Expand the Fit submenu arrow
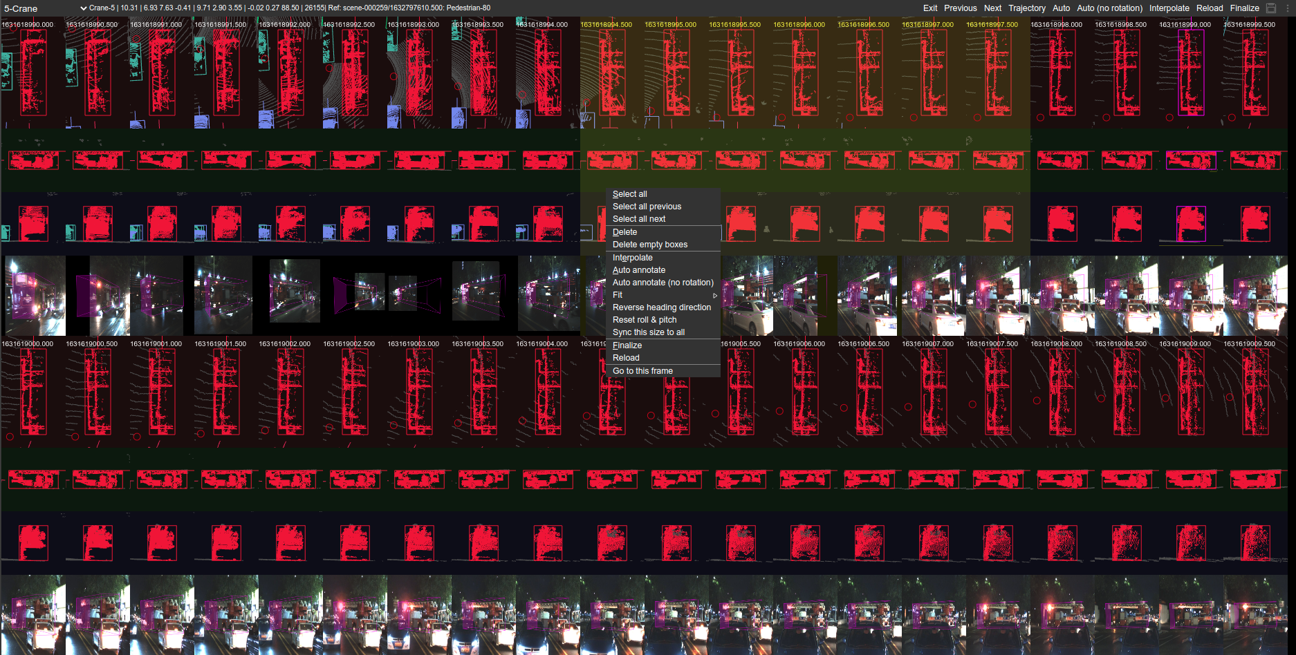The height and width of the screenshot is (655, 1296). [x=714, y=295]
